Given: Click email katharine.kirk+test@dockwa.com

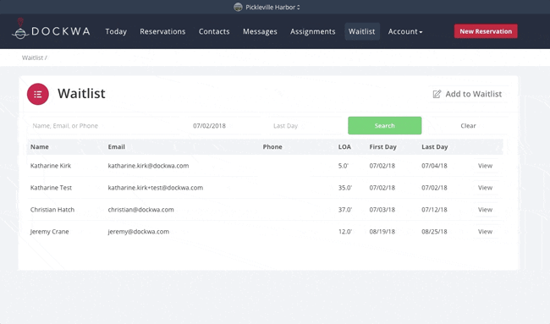Looking at the screenshot, I should coord(156,188).
